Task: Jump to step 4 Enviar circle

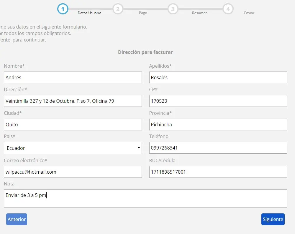Action: coord(228,9)
